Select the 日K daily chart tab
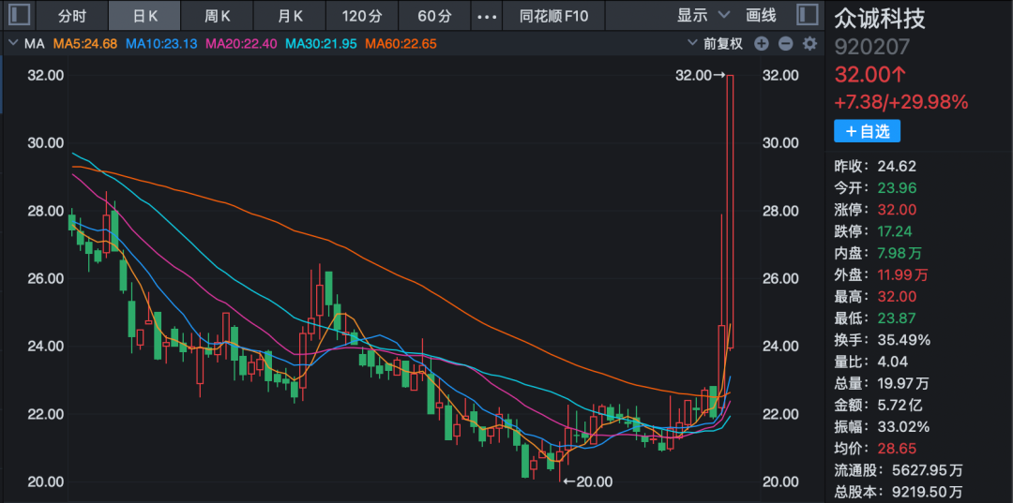Viewport: 1013px width, 503px height. click(145, 16)
